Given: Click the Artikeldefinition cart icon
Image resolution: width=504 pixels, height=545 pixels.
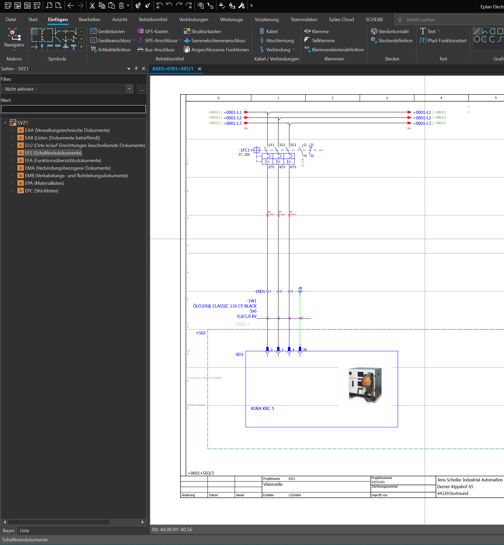Looking at the screenshot, I should click(94, 49).
